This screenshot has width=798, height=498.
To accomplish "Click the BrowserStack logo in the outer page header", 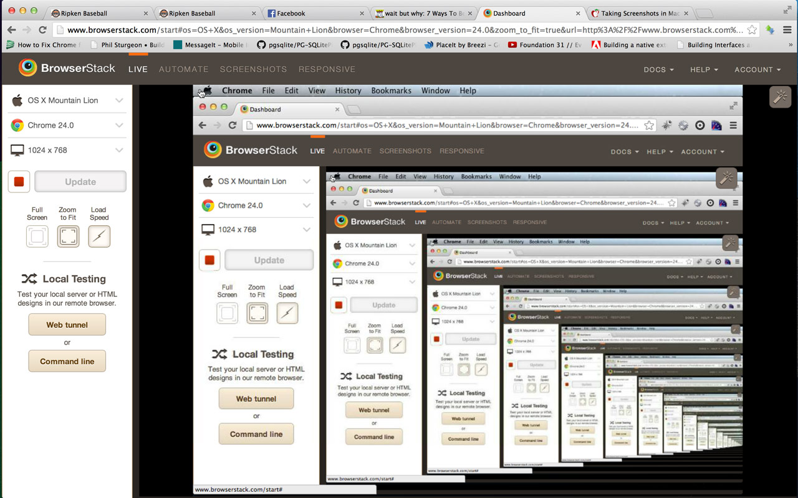I will pyautogui.click(x=67, y=68).
